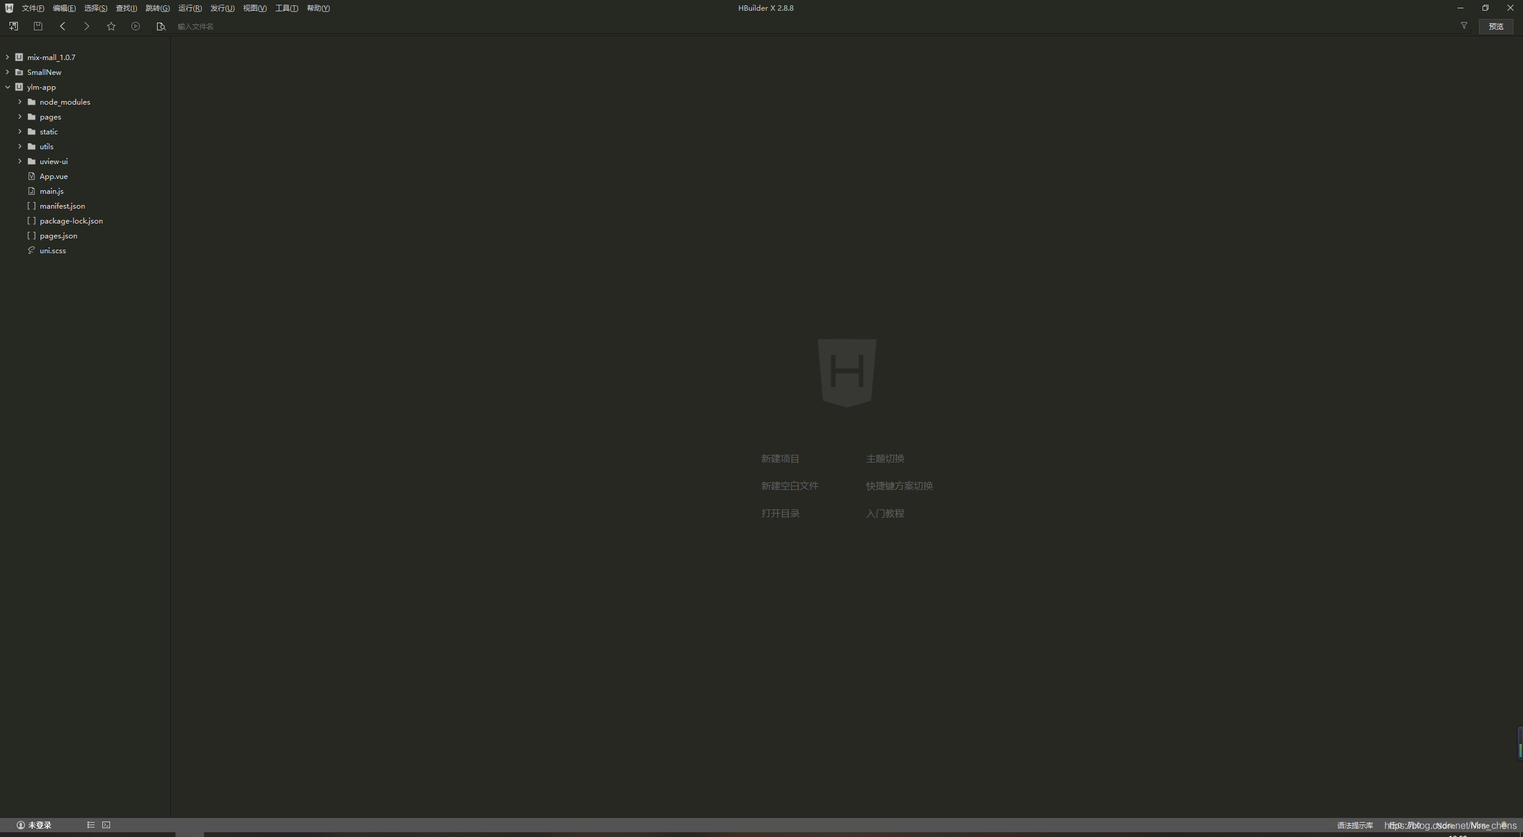Viewport: 1523px width, 837px height.
Task: Expand the node_modules folder
Action: (20, 102)
